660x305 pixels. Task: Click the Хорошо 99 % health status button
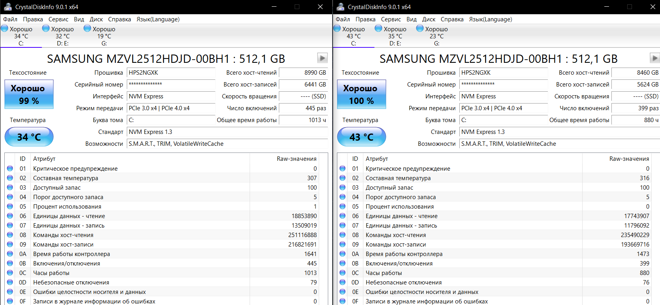29,94
